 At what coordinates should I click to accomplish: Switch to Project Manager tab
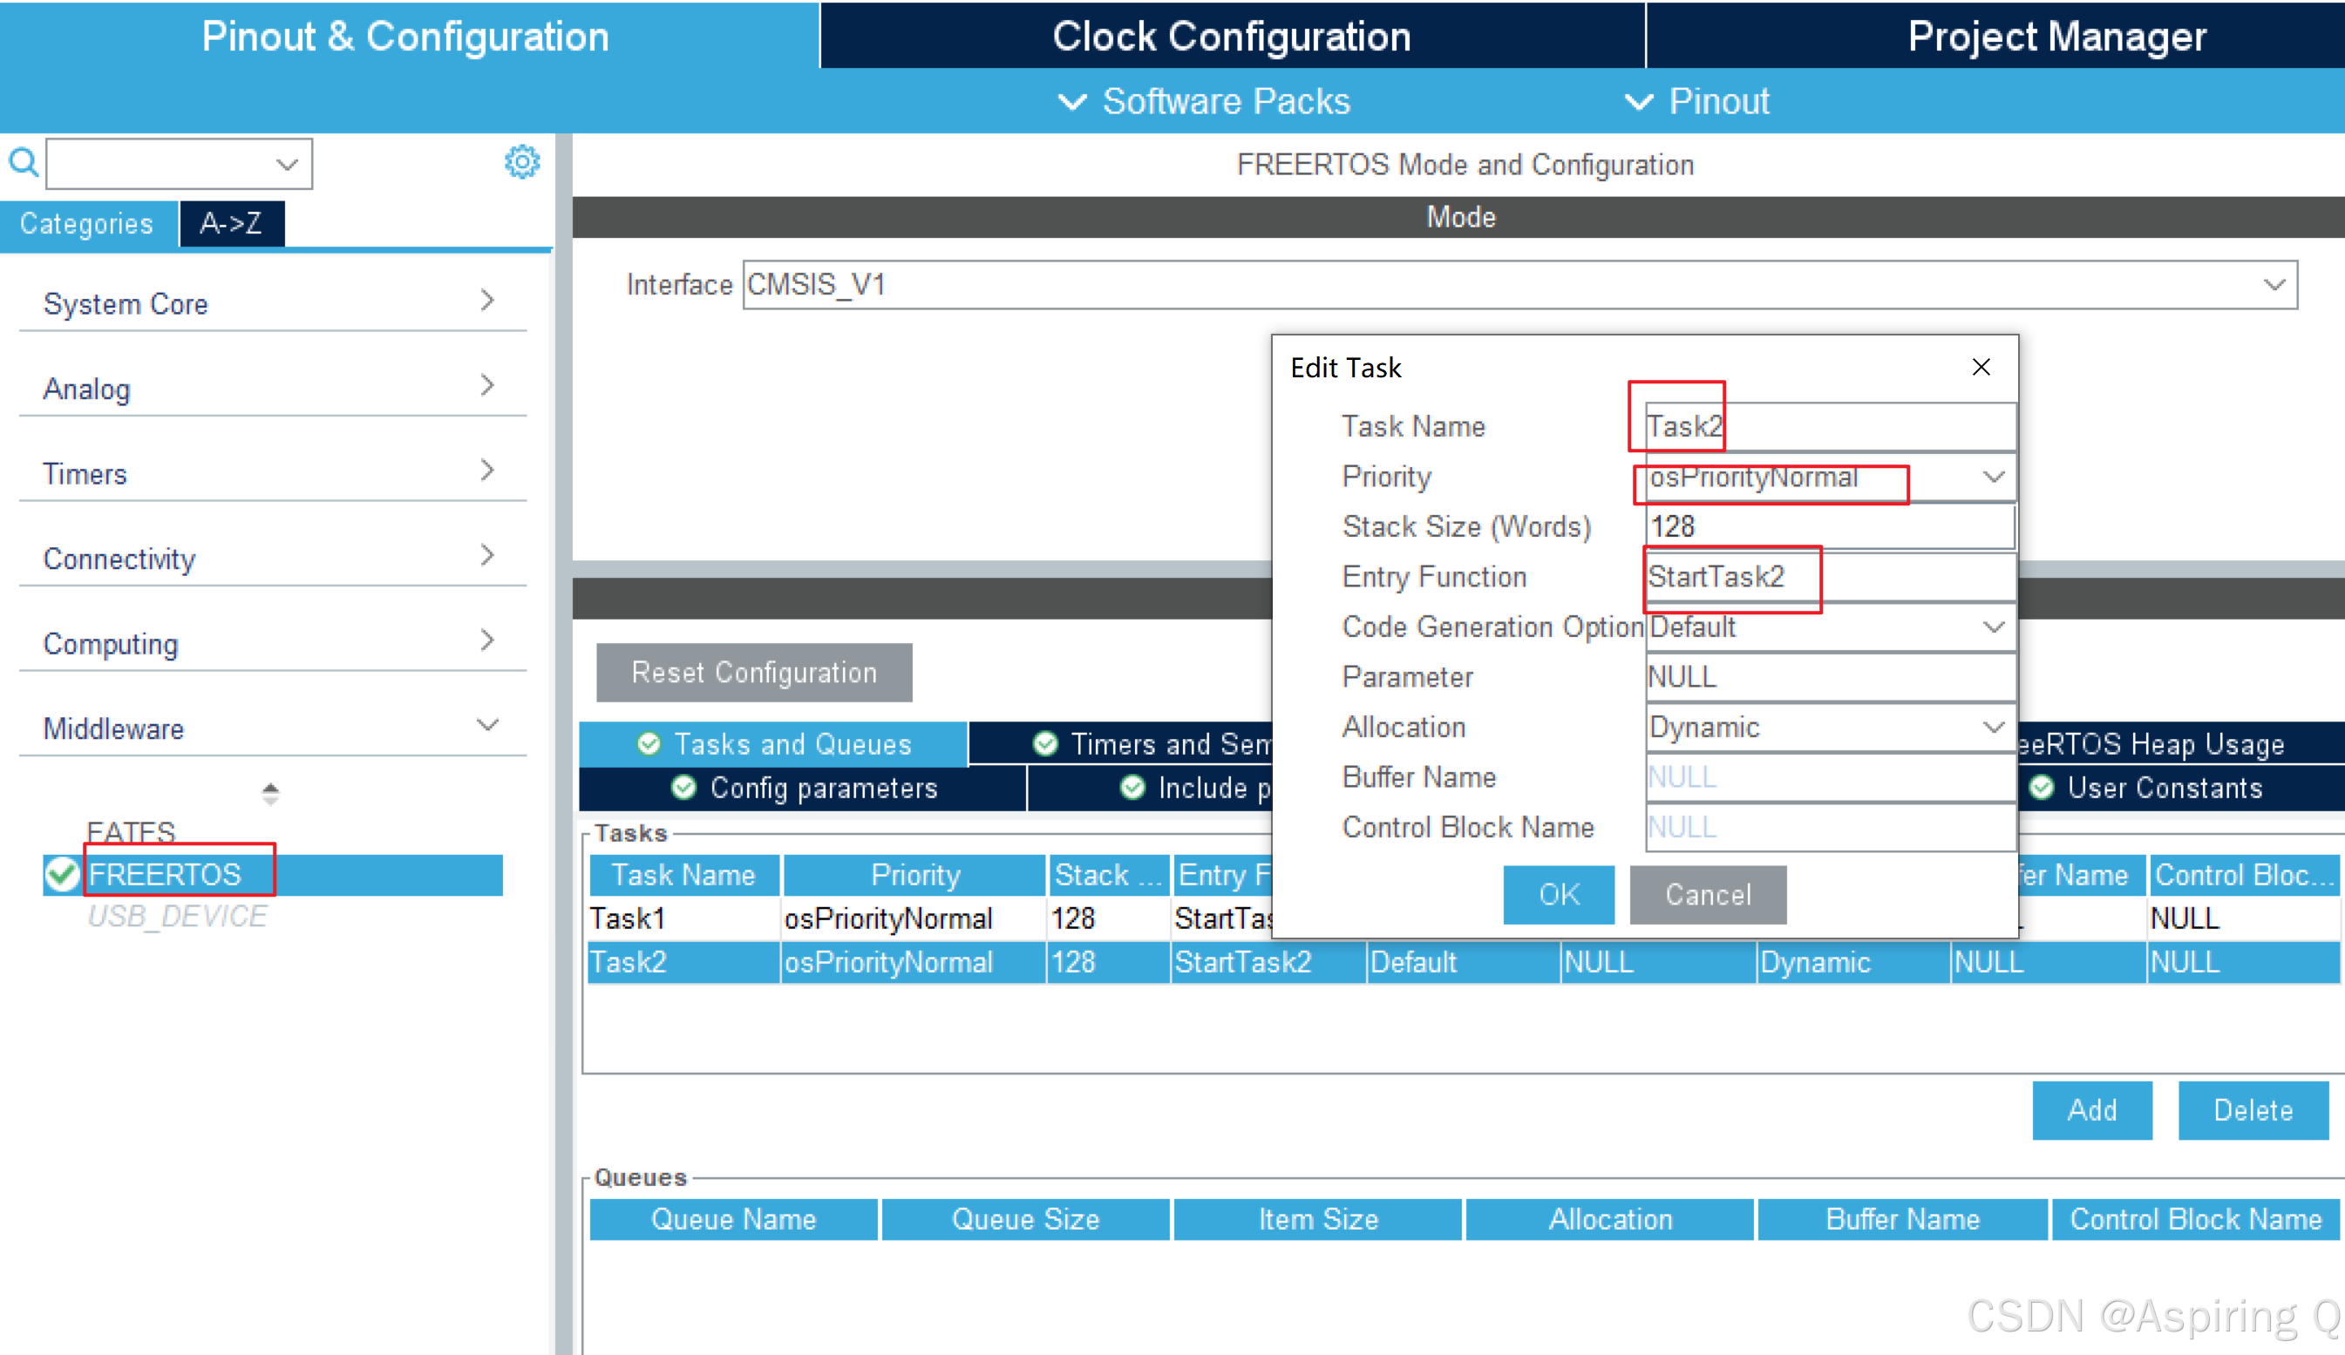click(1996, 36)
